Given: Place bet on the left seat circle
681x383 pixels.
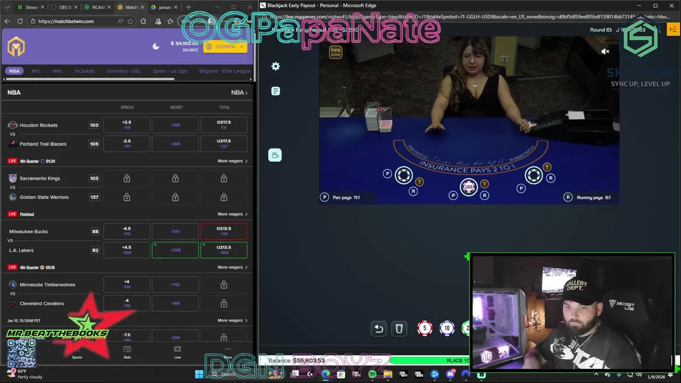Looking at the screenshot, I should click(x=404, y=175).
